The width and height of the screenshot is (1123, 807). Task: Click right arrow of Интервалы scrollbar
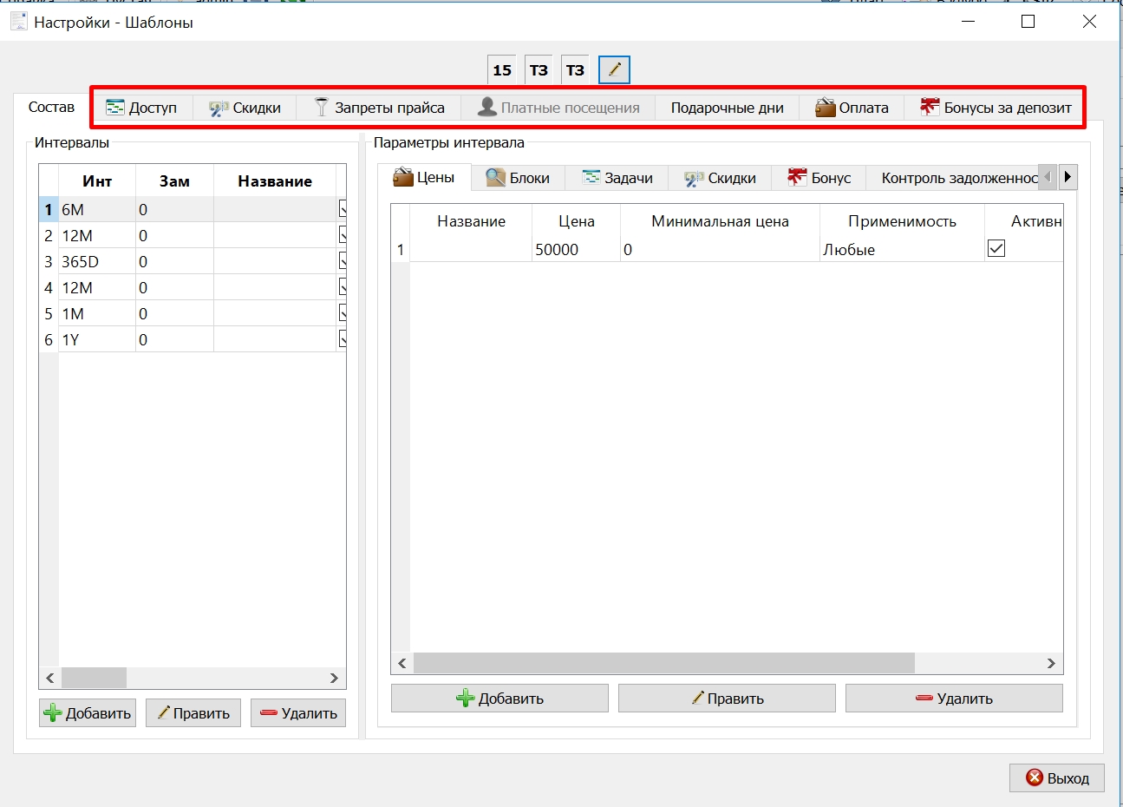pos(334,678)
